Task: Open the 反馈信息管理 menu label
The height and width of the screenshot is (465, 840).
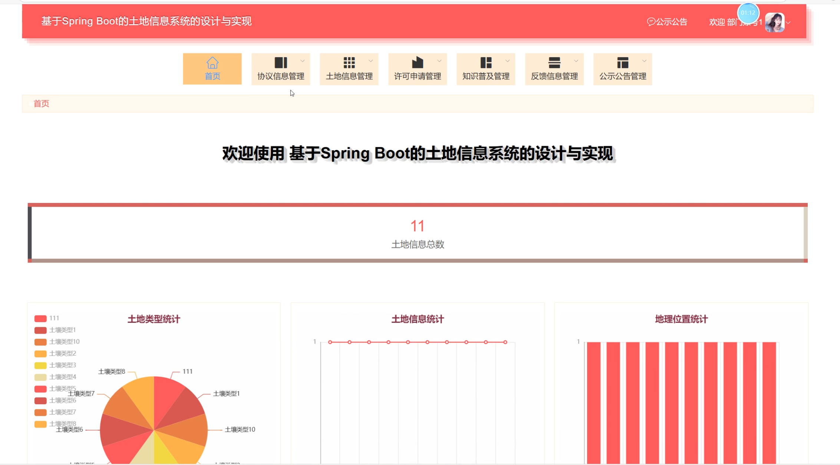Action: pyautogui.click(x=554, y=76)
